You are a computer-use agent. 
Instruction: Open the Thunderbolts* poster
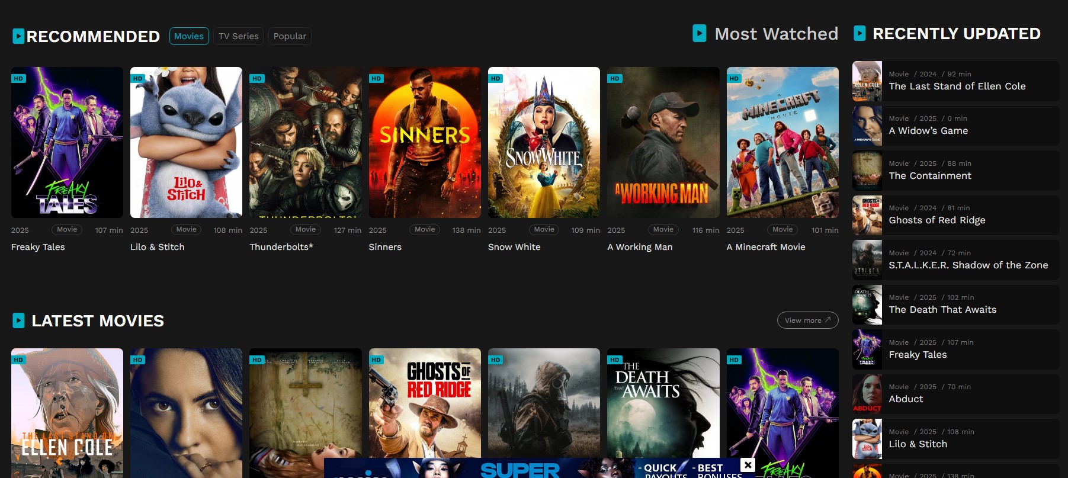[x=306, y=142]
